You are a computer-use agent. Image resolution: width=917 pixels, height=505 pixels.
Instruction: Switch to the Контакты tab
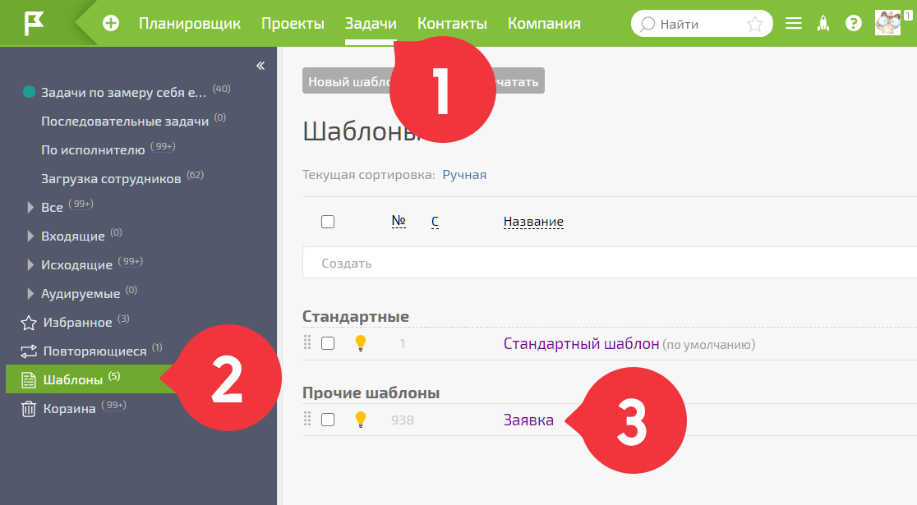point(452,23)
